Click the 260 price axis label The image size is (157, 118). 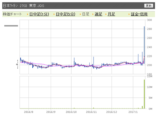[149, 38]
